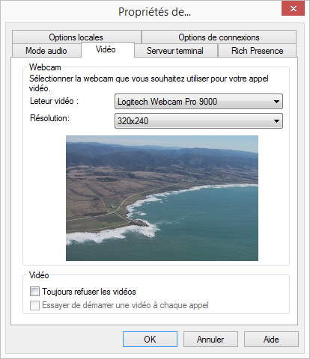Click the Toujours refuser les vidéos label

[x=89, y=292]
